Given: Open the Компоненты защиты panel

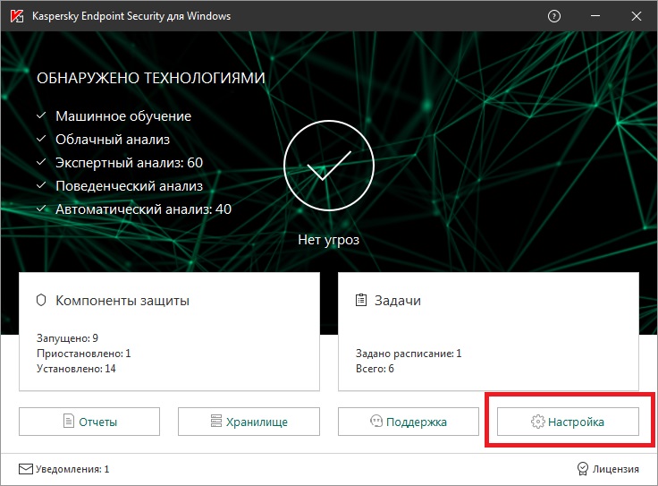Looking at the screenshot, I should point(169,331).
